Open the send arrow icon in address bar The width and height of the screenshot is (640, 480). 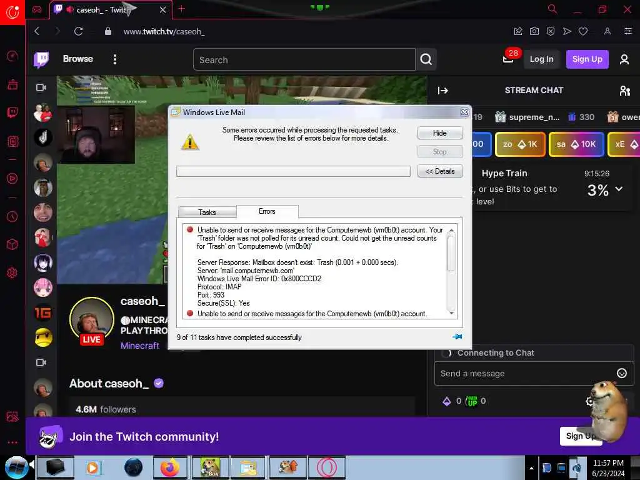567,31
